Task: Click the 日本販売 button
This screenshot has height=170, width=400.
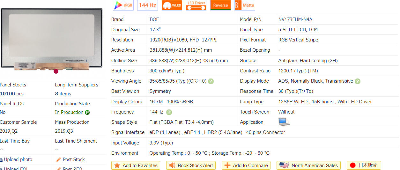Action: (364, 165)
